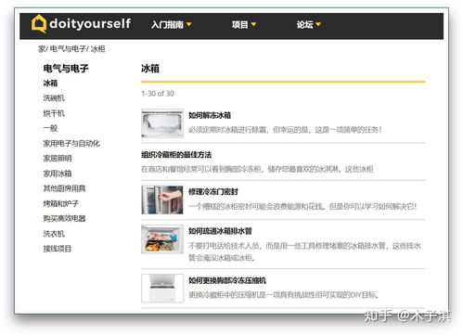Open 电气与电子 breadcrumb link
This screenshot has width=463, height=335.
pos(68,49)
